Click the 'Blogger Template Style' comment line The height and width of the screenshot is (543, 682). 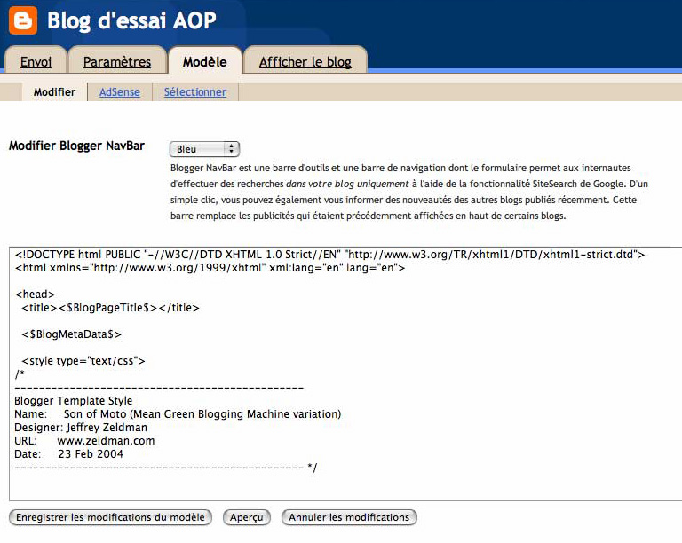[x=74, y=400]
